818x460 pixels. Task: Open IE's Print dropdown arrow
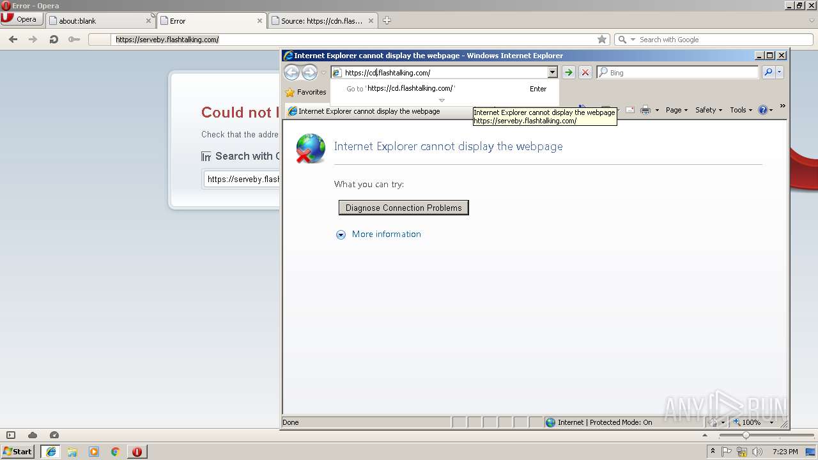[657, 110]
